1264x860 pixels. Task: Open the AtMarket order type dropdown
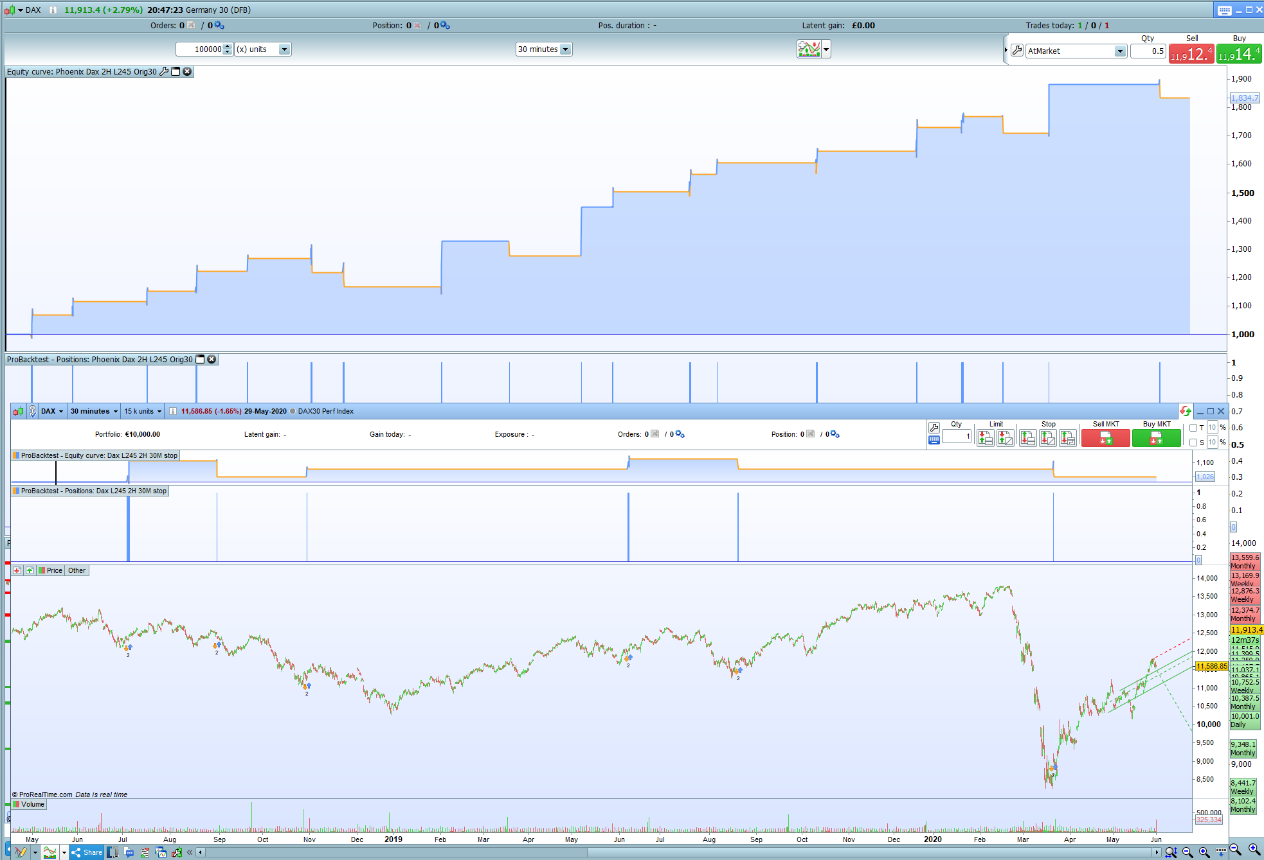pos(1119,51)
